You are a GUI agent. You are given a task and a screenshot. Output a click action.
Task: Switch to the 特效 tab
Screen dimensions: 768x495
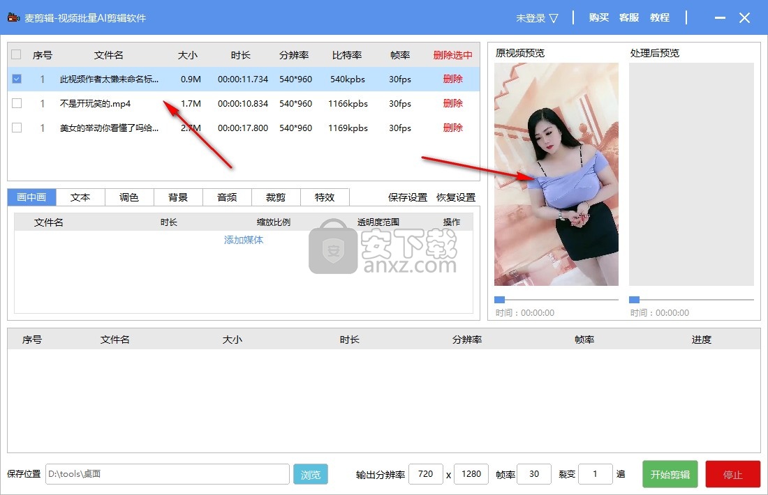click(x=324, y=197)
